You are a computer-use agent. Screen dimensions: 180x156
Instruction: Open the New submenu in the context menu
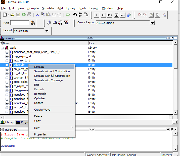(52, 128)
